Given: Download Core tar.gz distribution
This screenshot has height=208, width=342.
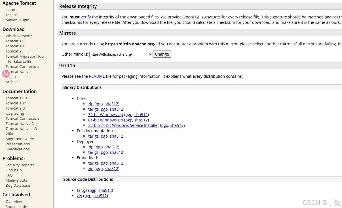Looking at the screenshot, I should click(x=93, y=109).
